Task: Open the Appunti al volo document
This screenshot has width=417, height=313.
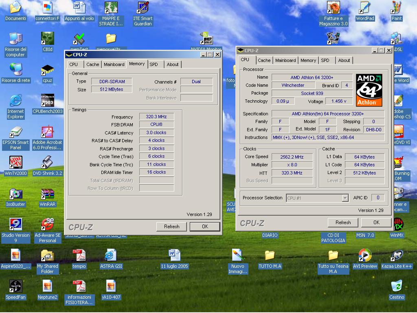Action: tap(79, 7)
